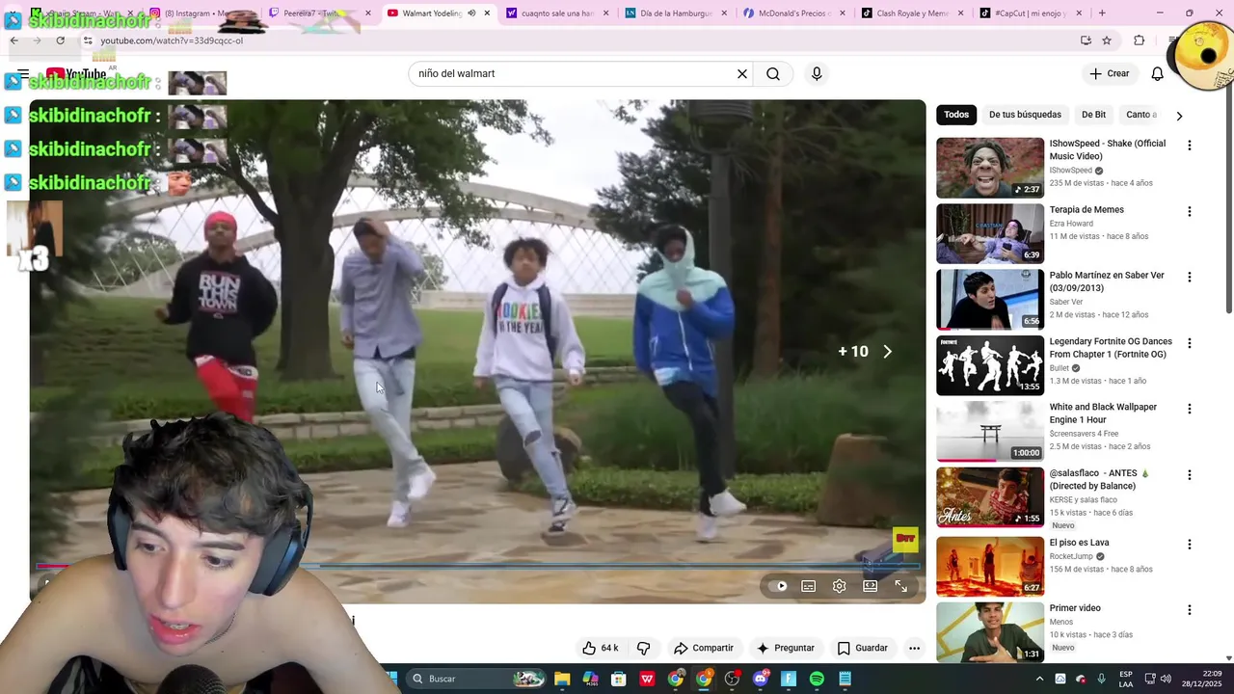This screenshot has height=694, width=1234.
Task: Open options menu for Legendary Fortnite OG Dances
Action: [x=1190, y=343]
